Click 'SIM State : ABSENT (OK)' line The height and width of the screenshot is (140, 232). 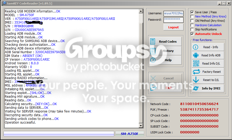pos(23,56)
